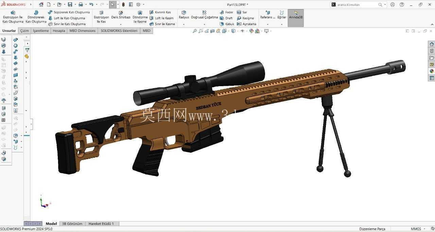Select the Model tab at bottom
Viewport: 435px width, 232px height.
pos(51,224)
